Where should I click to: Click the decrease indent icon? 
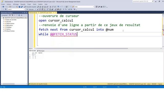point(69,9)
